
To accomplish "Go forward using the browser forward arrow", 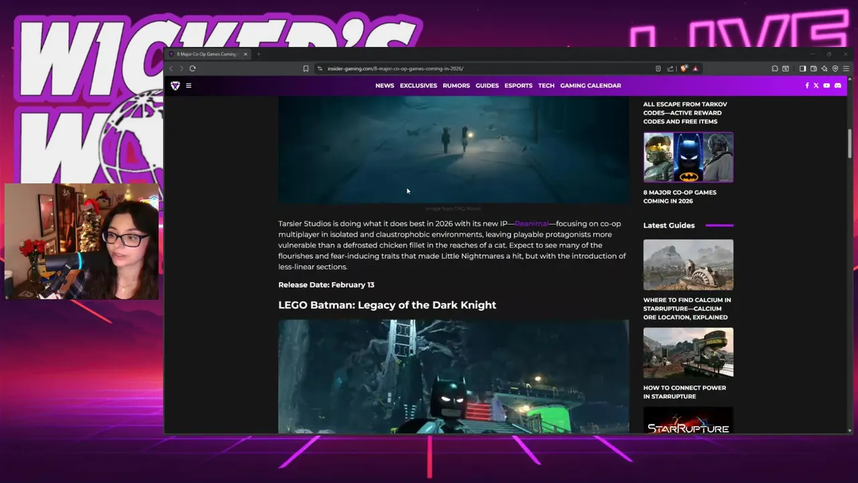I will (181, 68).
